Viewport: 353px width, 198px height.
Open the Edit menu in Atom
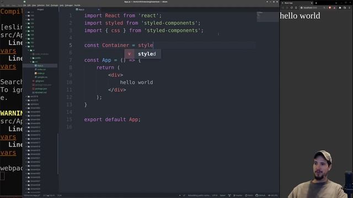click(x=29, y=5)
